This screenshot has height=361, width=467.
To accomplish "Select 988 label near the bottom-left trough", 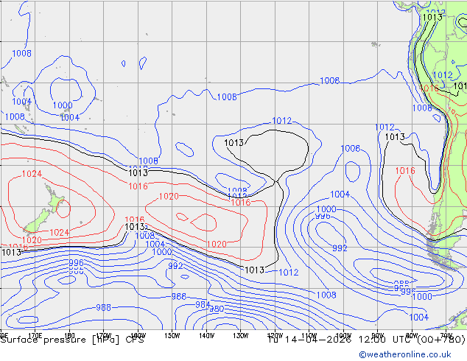I will pyautogui.click(x=103, y=307).
